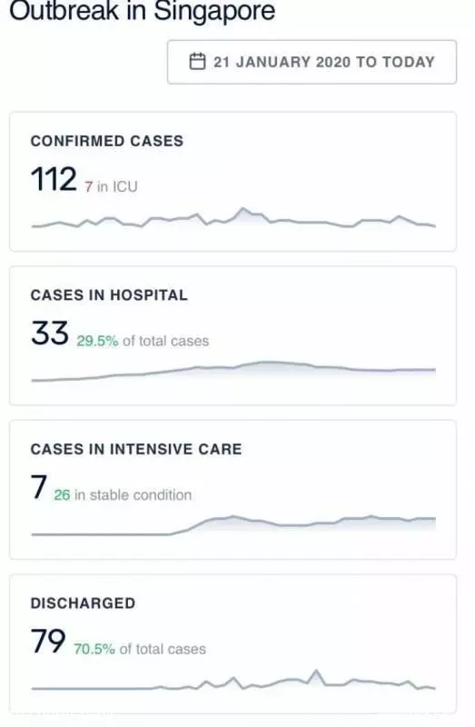The height and width of the screenshot is (727, 475).
Task: Select the Discharged card heading
Action: (x=83, y=603)
